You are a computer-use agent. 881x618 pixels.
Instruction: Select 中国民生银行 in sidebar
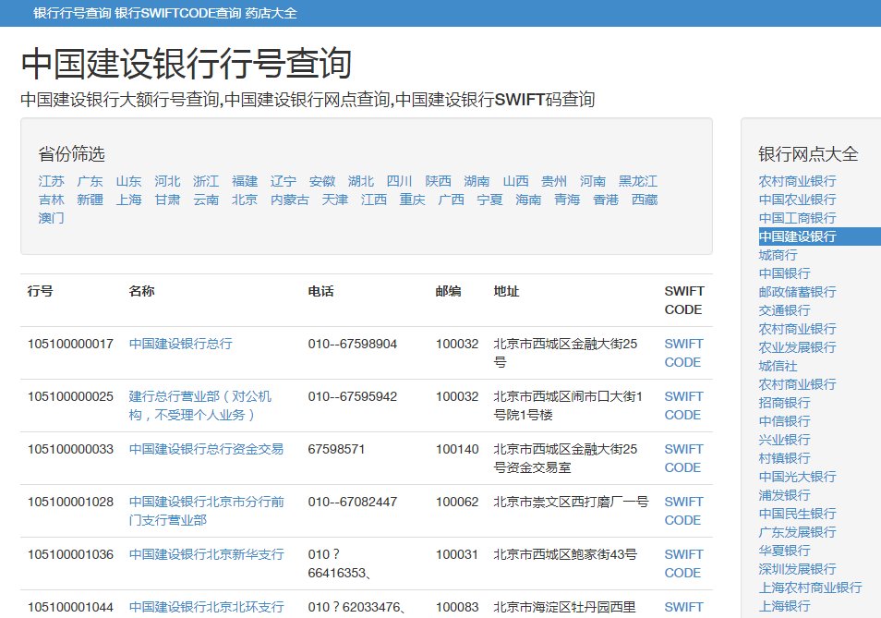pos(797,514)
